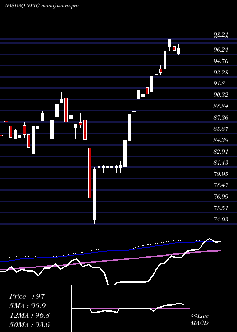Select the 81.43 price axis label
This screenshot has width=237, height=332.
(x=221, y=163)
